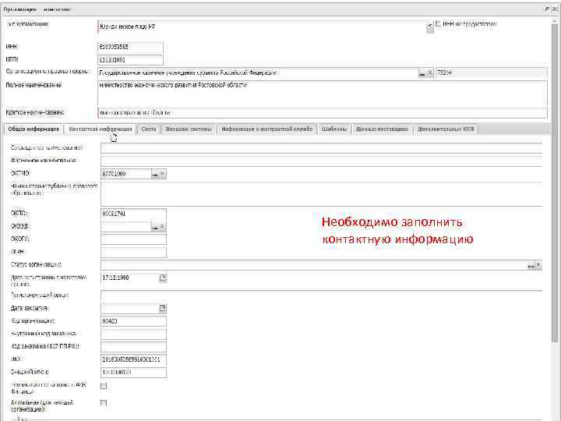Screen dimensions: 561x421
Task: Clear the ОКВЭД field with its X button
Action: click(162, 227)
